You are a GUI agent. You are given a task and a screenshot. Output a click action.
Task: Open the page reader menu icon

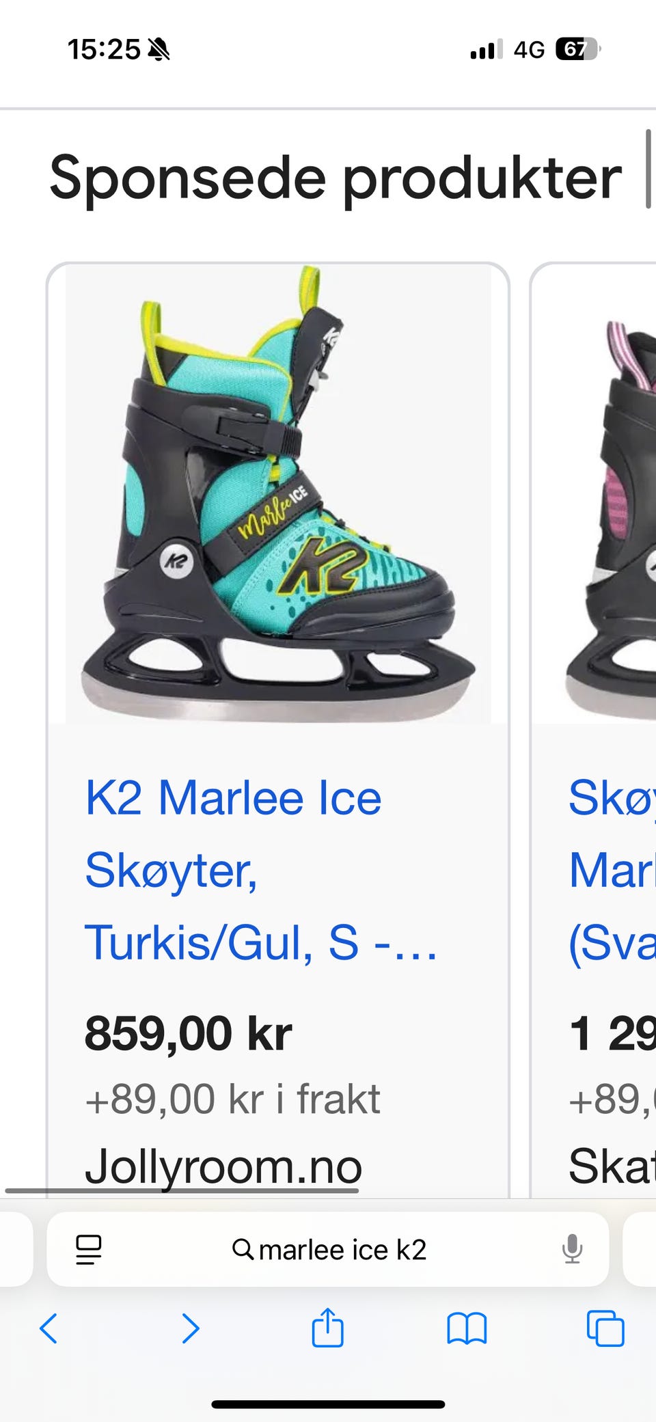[89, 1250]
